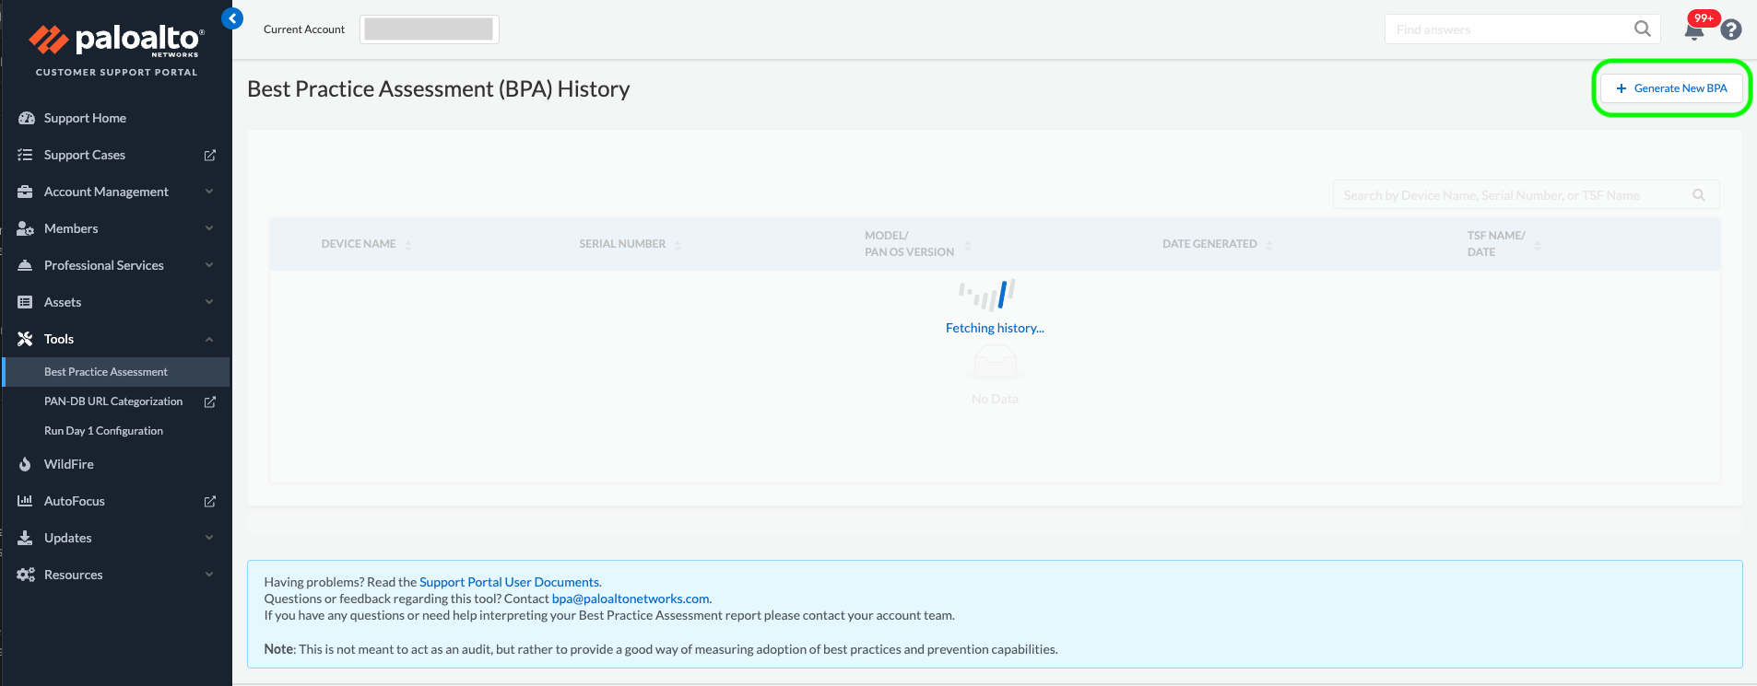Image resolution: width=1757 pixels, height=686 pixels.
Task: Open PAN-DB URL Categorization external icon
Action: pyautogui.click(x=210, y=401)
